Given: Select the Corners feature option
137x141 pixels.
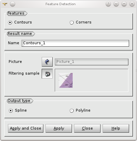Looking at the screenshot, I should (81, 22).
